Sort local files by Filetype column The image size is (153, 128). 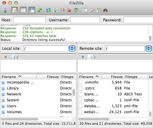pos(68,77)
